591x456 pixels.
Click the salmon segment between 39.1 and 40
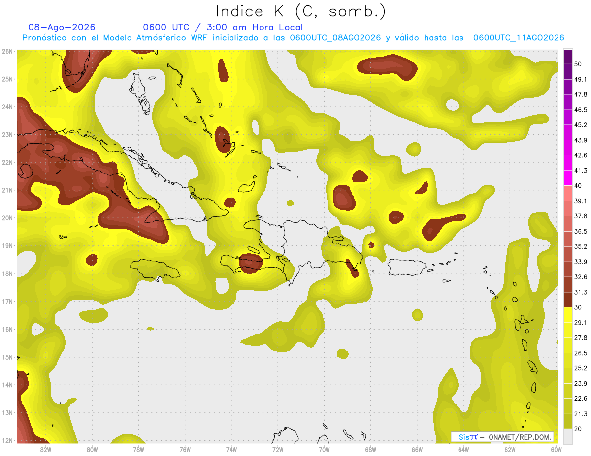(x=568, y=193)
